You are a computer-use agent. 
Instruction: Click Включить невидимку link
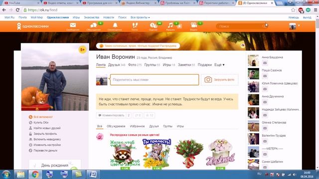[x=47, y=139]
